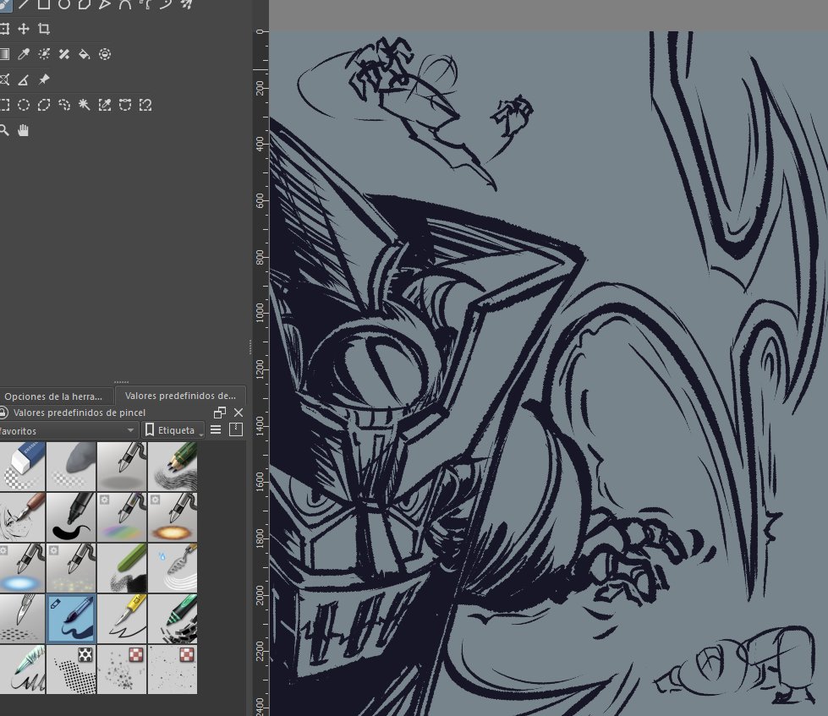Choose the selected blue paintbrush preset

pyautogui.click(x=71, y=619)
